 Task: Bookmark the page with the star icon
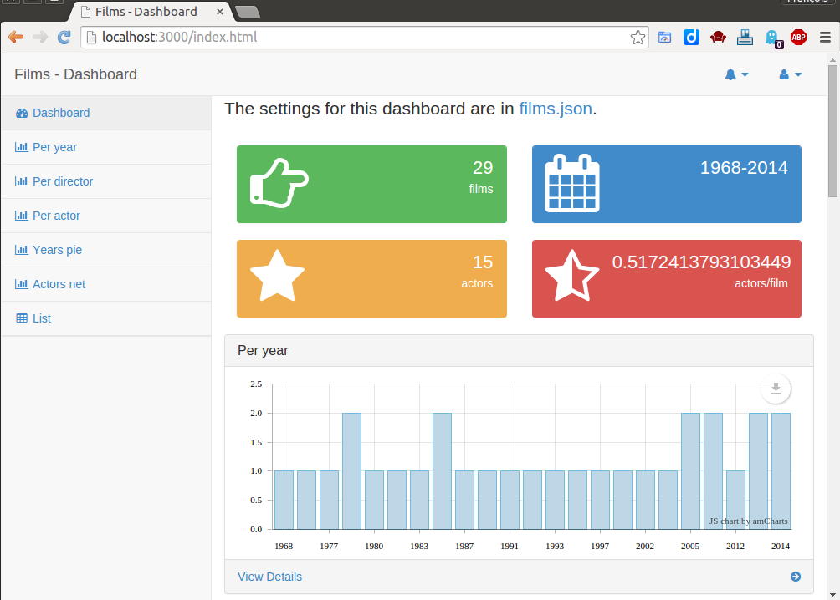click(x=638, y=37)
